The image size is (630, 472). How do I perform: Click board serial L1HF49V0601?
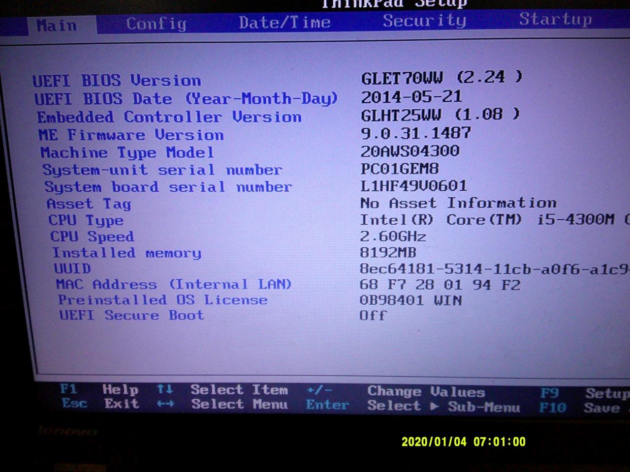pyautogui.click(x=413, y=185)
